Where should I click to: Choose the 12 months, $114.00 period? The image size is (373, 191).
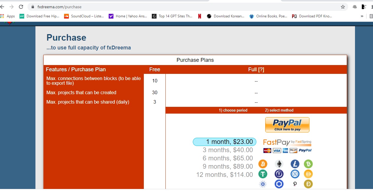coord(224,175)
